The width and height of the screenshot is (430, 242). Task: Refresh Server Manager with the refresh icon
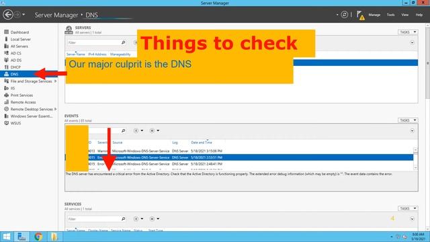point(345,15)
